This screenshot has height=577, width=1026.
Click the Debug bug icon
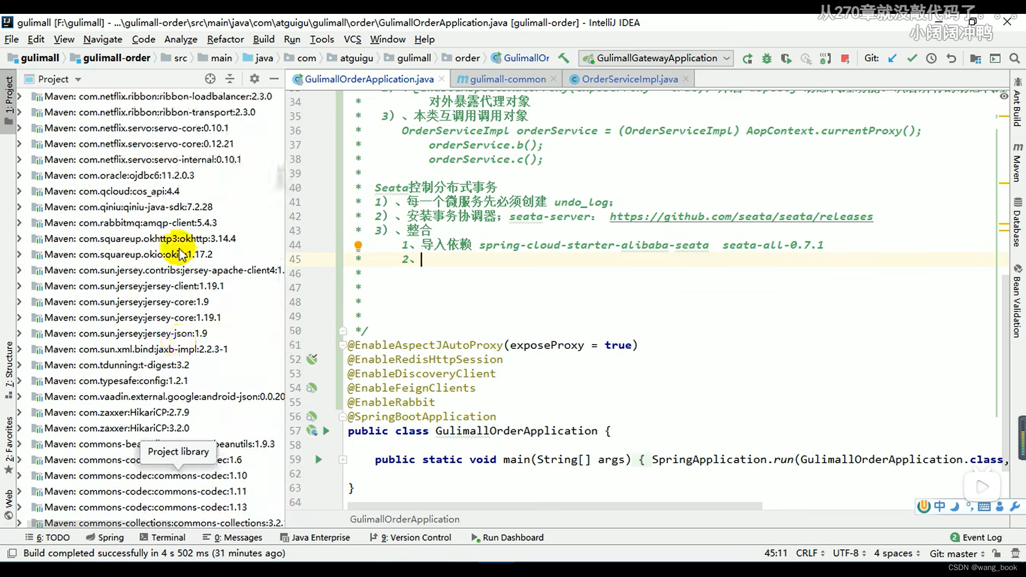point(767,58)
